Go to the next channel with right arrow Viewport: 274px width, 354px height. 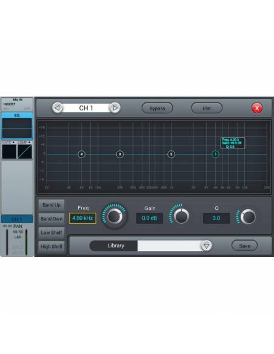(x=115, y=108)
